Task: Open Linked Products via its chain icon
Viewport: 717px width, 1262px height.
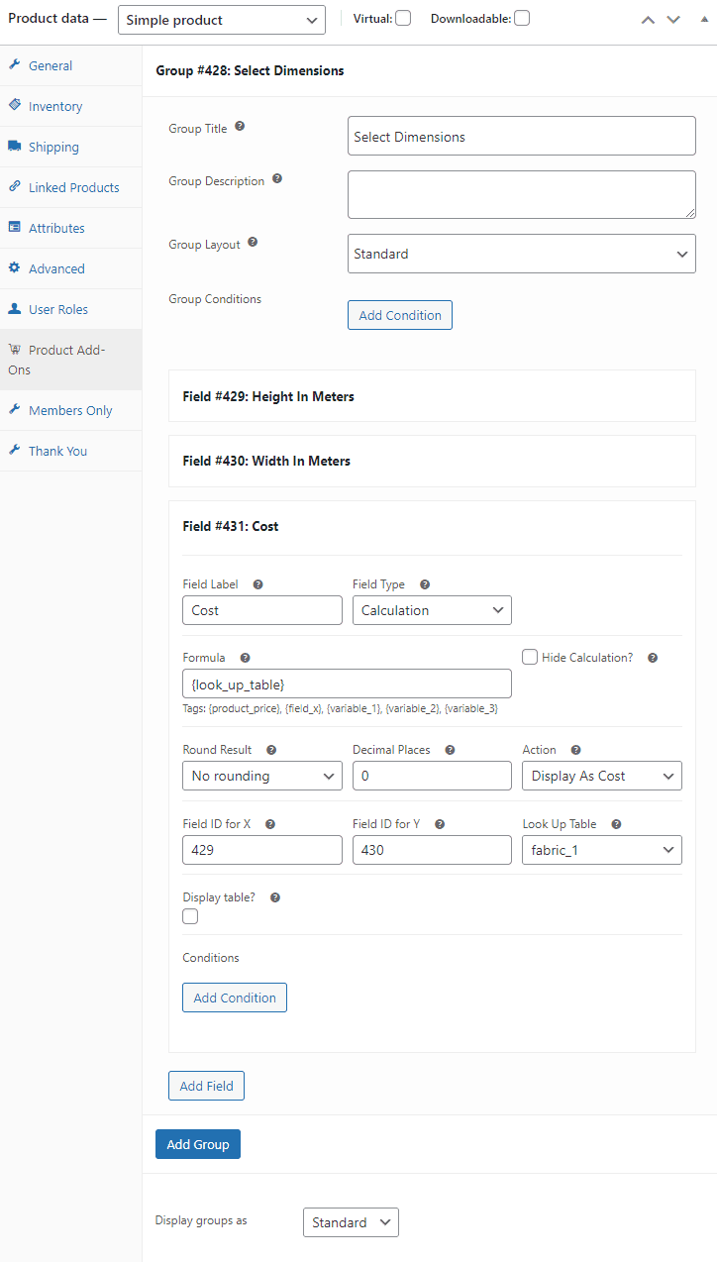Action: (x=16, y=187)
